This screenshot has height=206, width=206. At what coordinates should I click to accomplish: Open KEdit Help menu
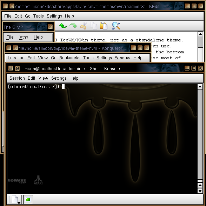coord(69,16)
